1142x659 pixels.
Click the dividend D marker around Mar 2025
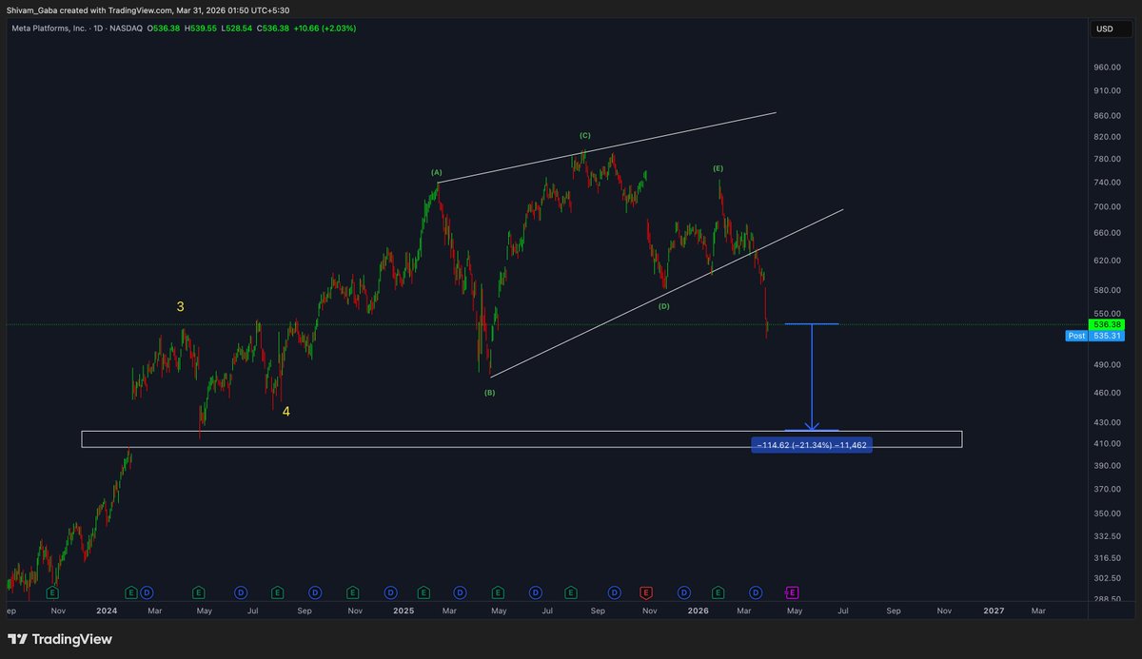[460, 591]
